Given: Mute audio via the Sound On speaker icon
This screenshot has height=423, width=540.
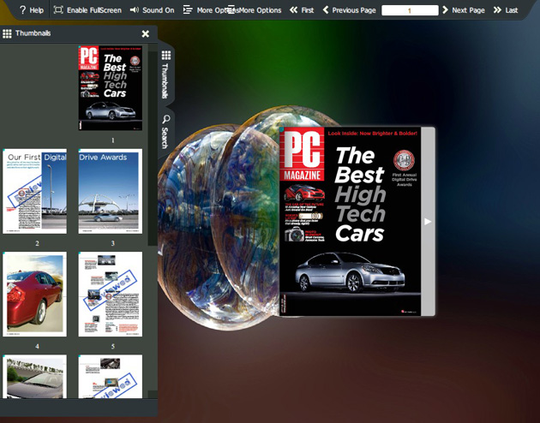Looking at the screenshot, I should tap(135, 10).
